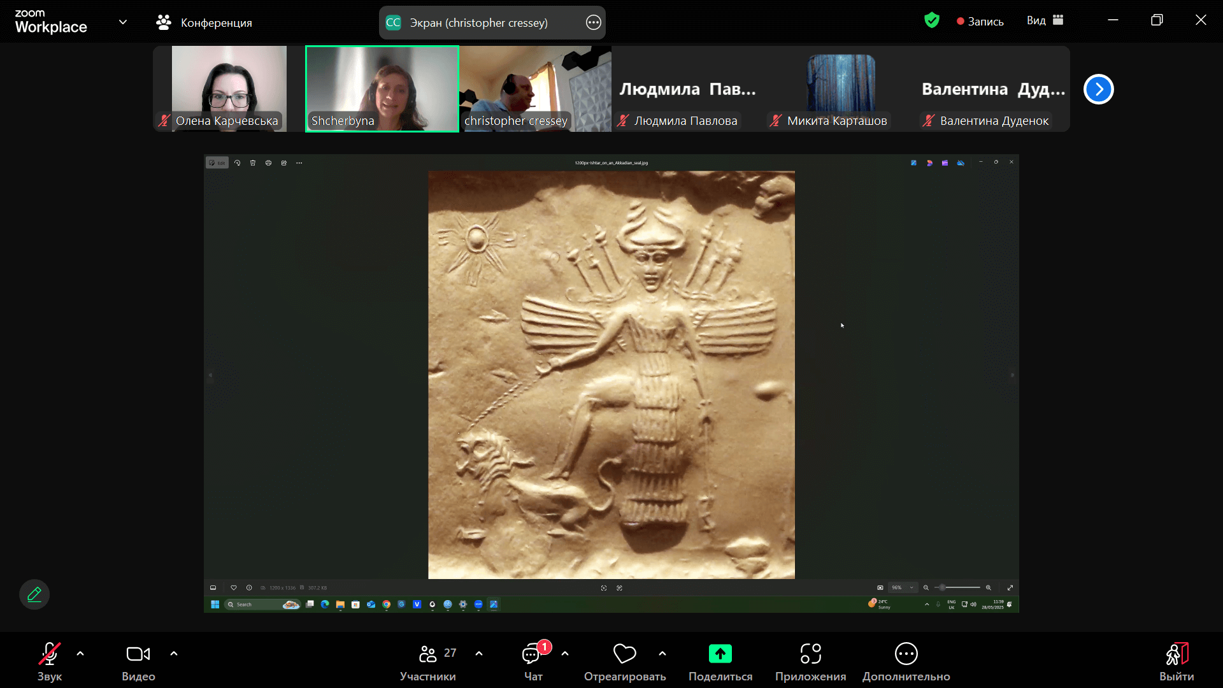Expand the Zoom Workplace dropdown chevron

click(x=123, y=22)
